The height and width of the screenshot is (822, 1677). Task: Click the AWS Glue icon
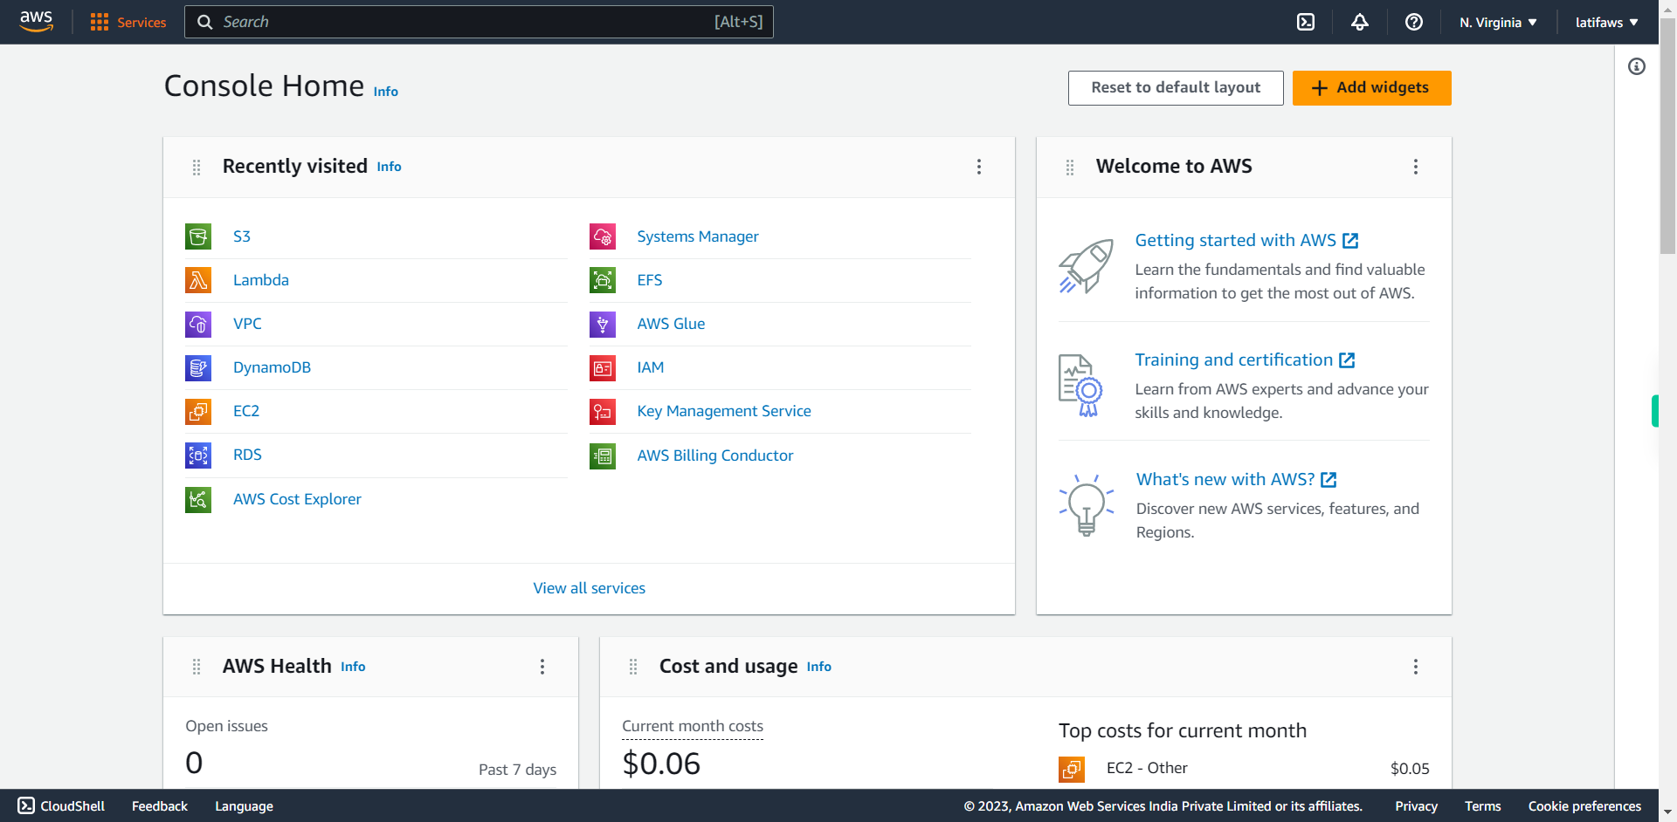(x=603, y=324)
